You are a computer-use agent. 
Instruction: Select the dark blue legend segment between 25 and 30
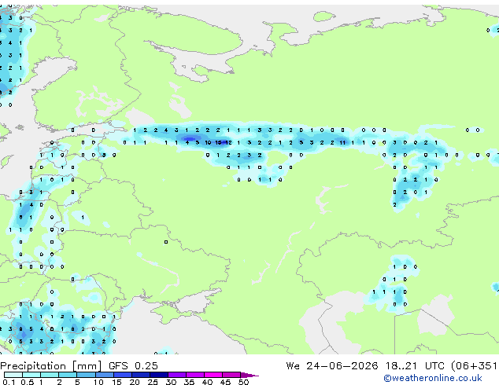coord(159,375)
